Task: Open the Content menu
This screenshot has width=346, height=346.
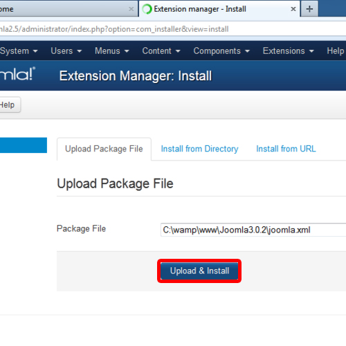Action: pos(161,51)
